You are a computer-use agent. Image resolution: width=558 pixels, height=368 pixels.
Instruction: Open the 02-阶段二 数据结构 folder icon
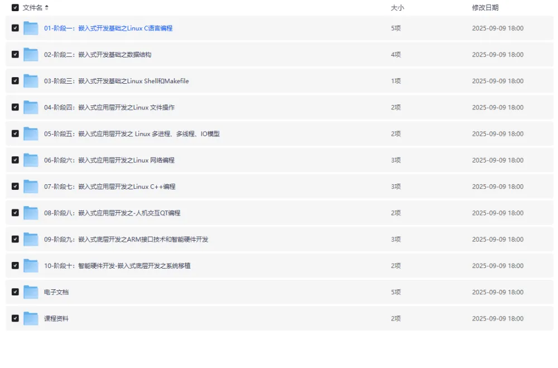click(30, 54)
